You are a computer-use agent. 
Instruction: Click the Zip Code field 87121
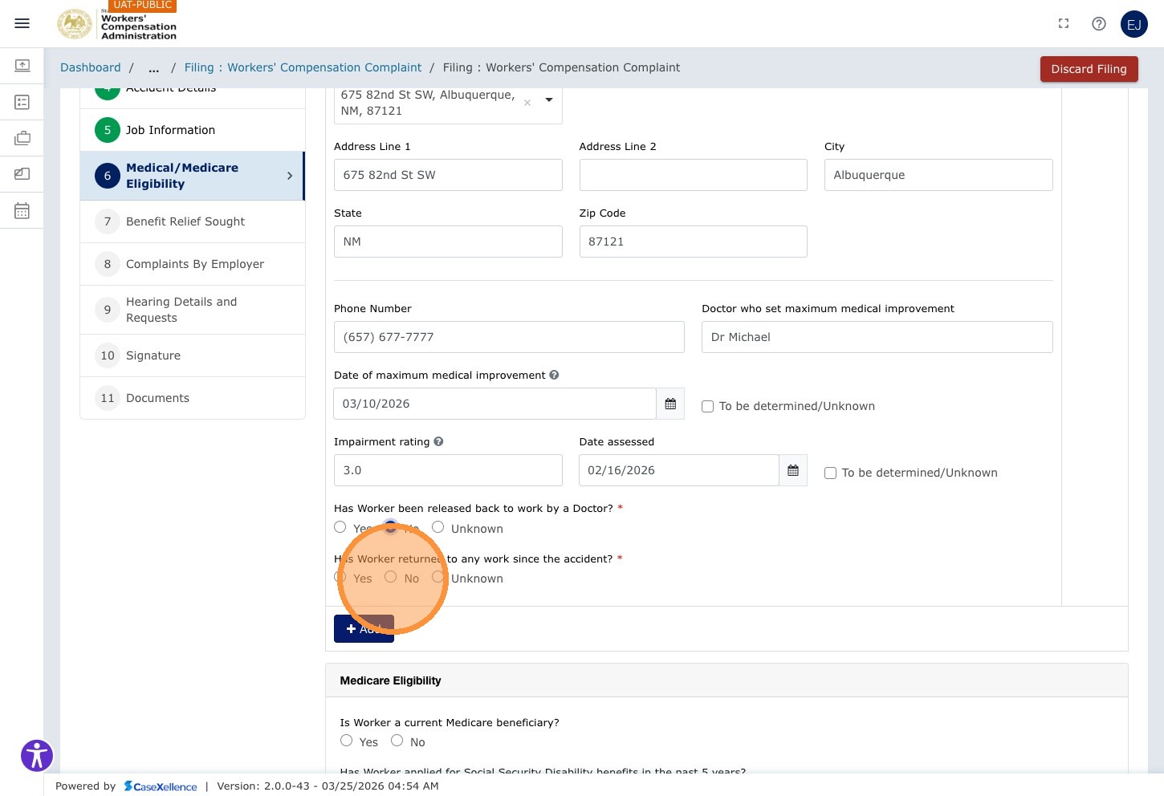click(x=693, y=242)
